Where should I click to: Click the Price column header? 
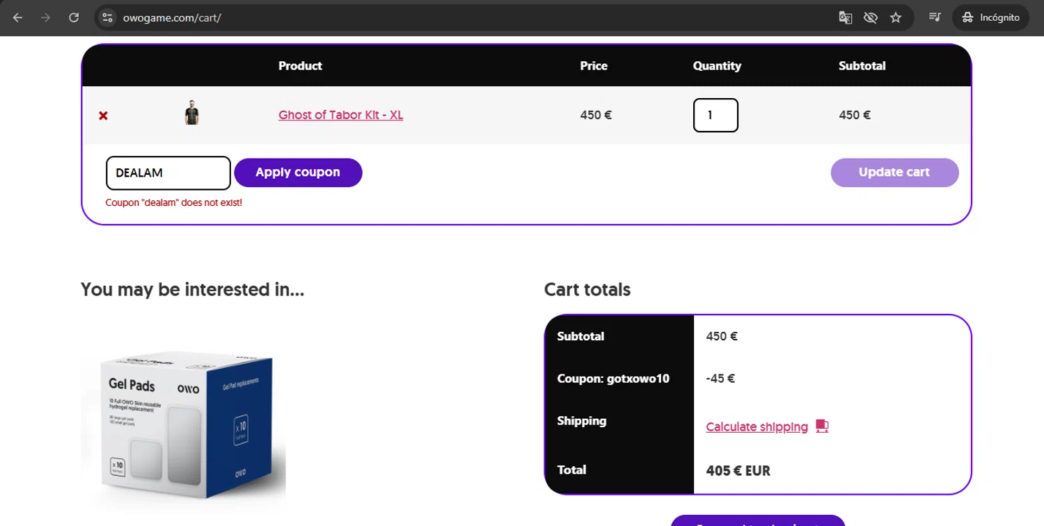pyautogui.click(x=594, y=66)
